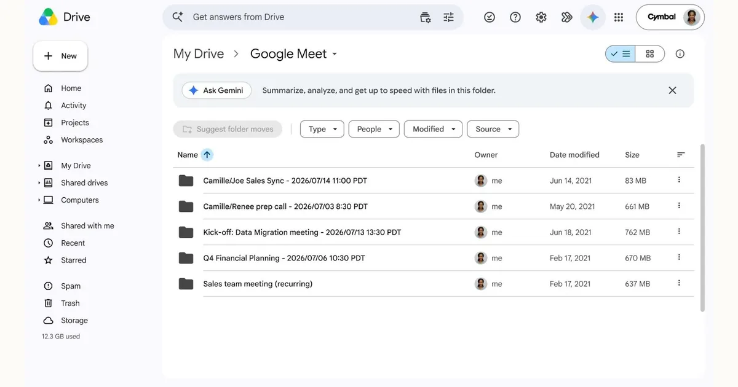This screenshot has height=387, width=738.
Task: Go to My Drive breadcrumb
Action: click(x=199, y=54)
